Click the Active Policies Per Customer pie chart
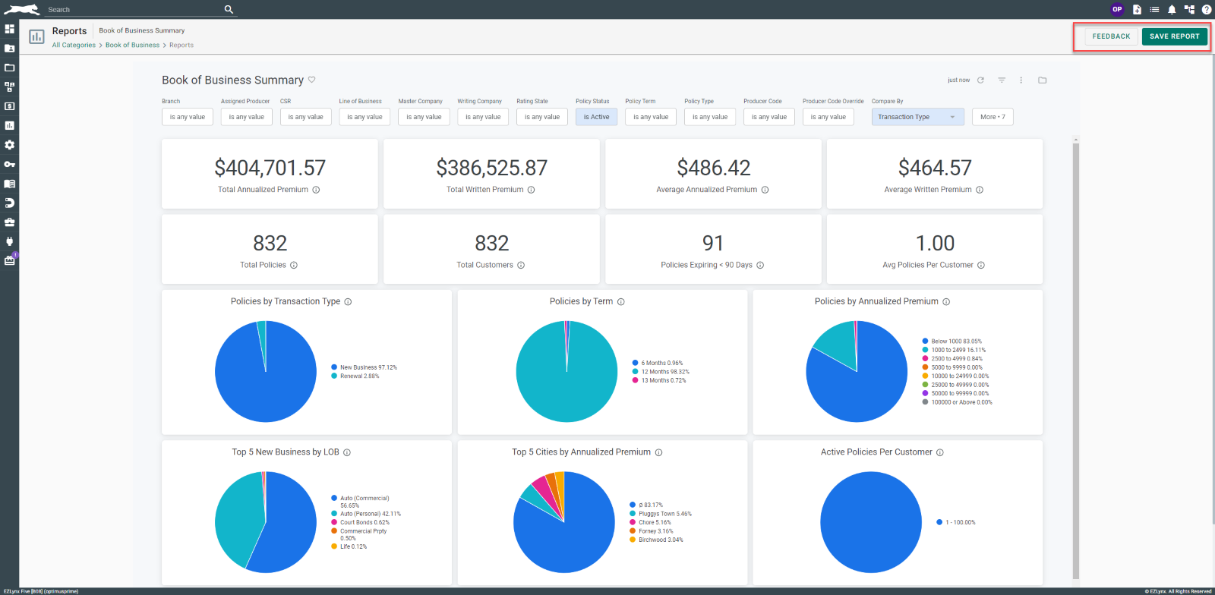 (871, 522)
